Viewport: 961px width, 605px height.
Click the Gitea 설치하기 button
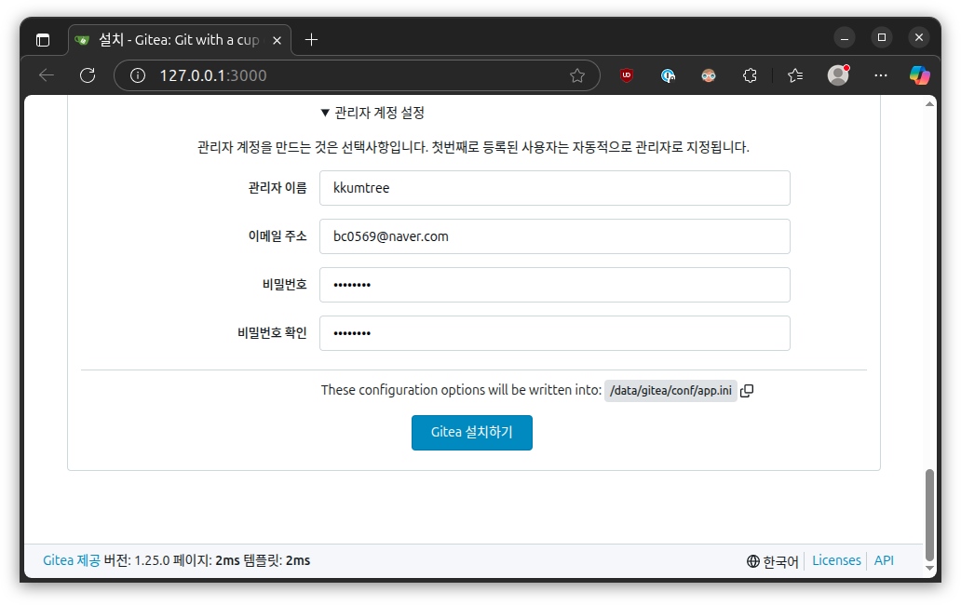(x=472, y=432)
